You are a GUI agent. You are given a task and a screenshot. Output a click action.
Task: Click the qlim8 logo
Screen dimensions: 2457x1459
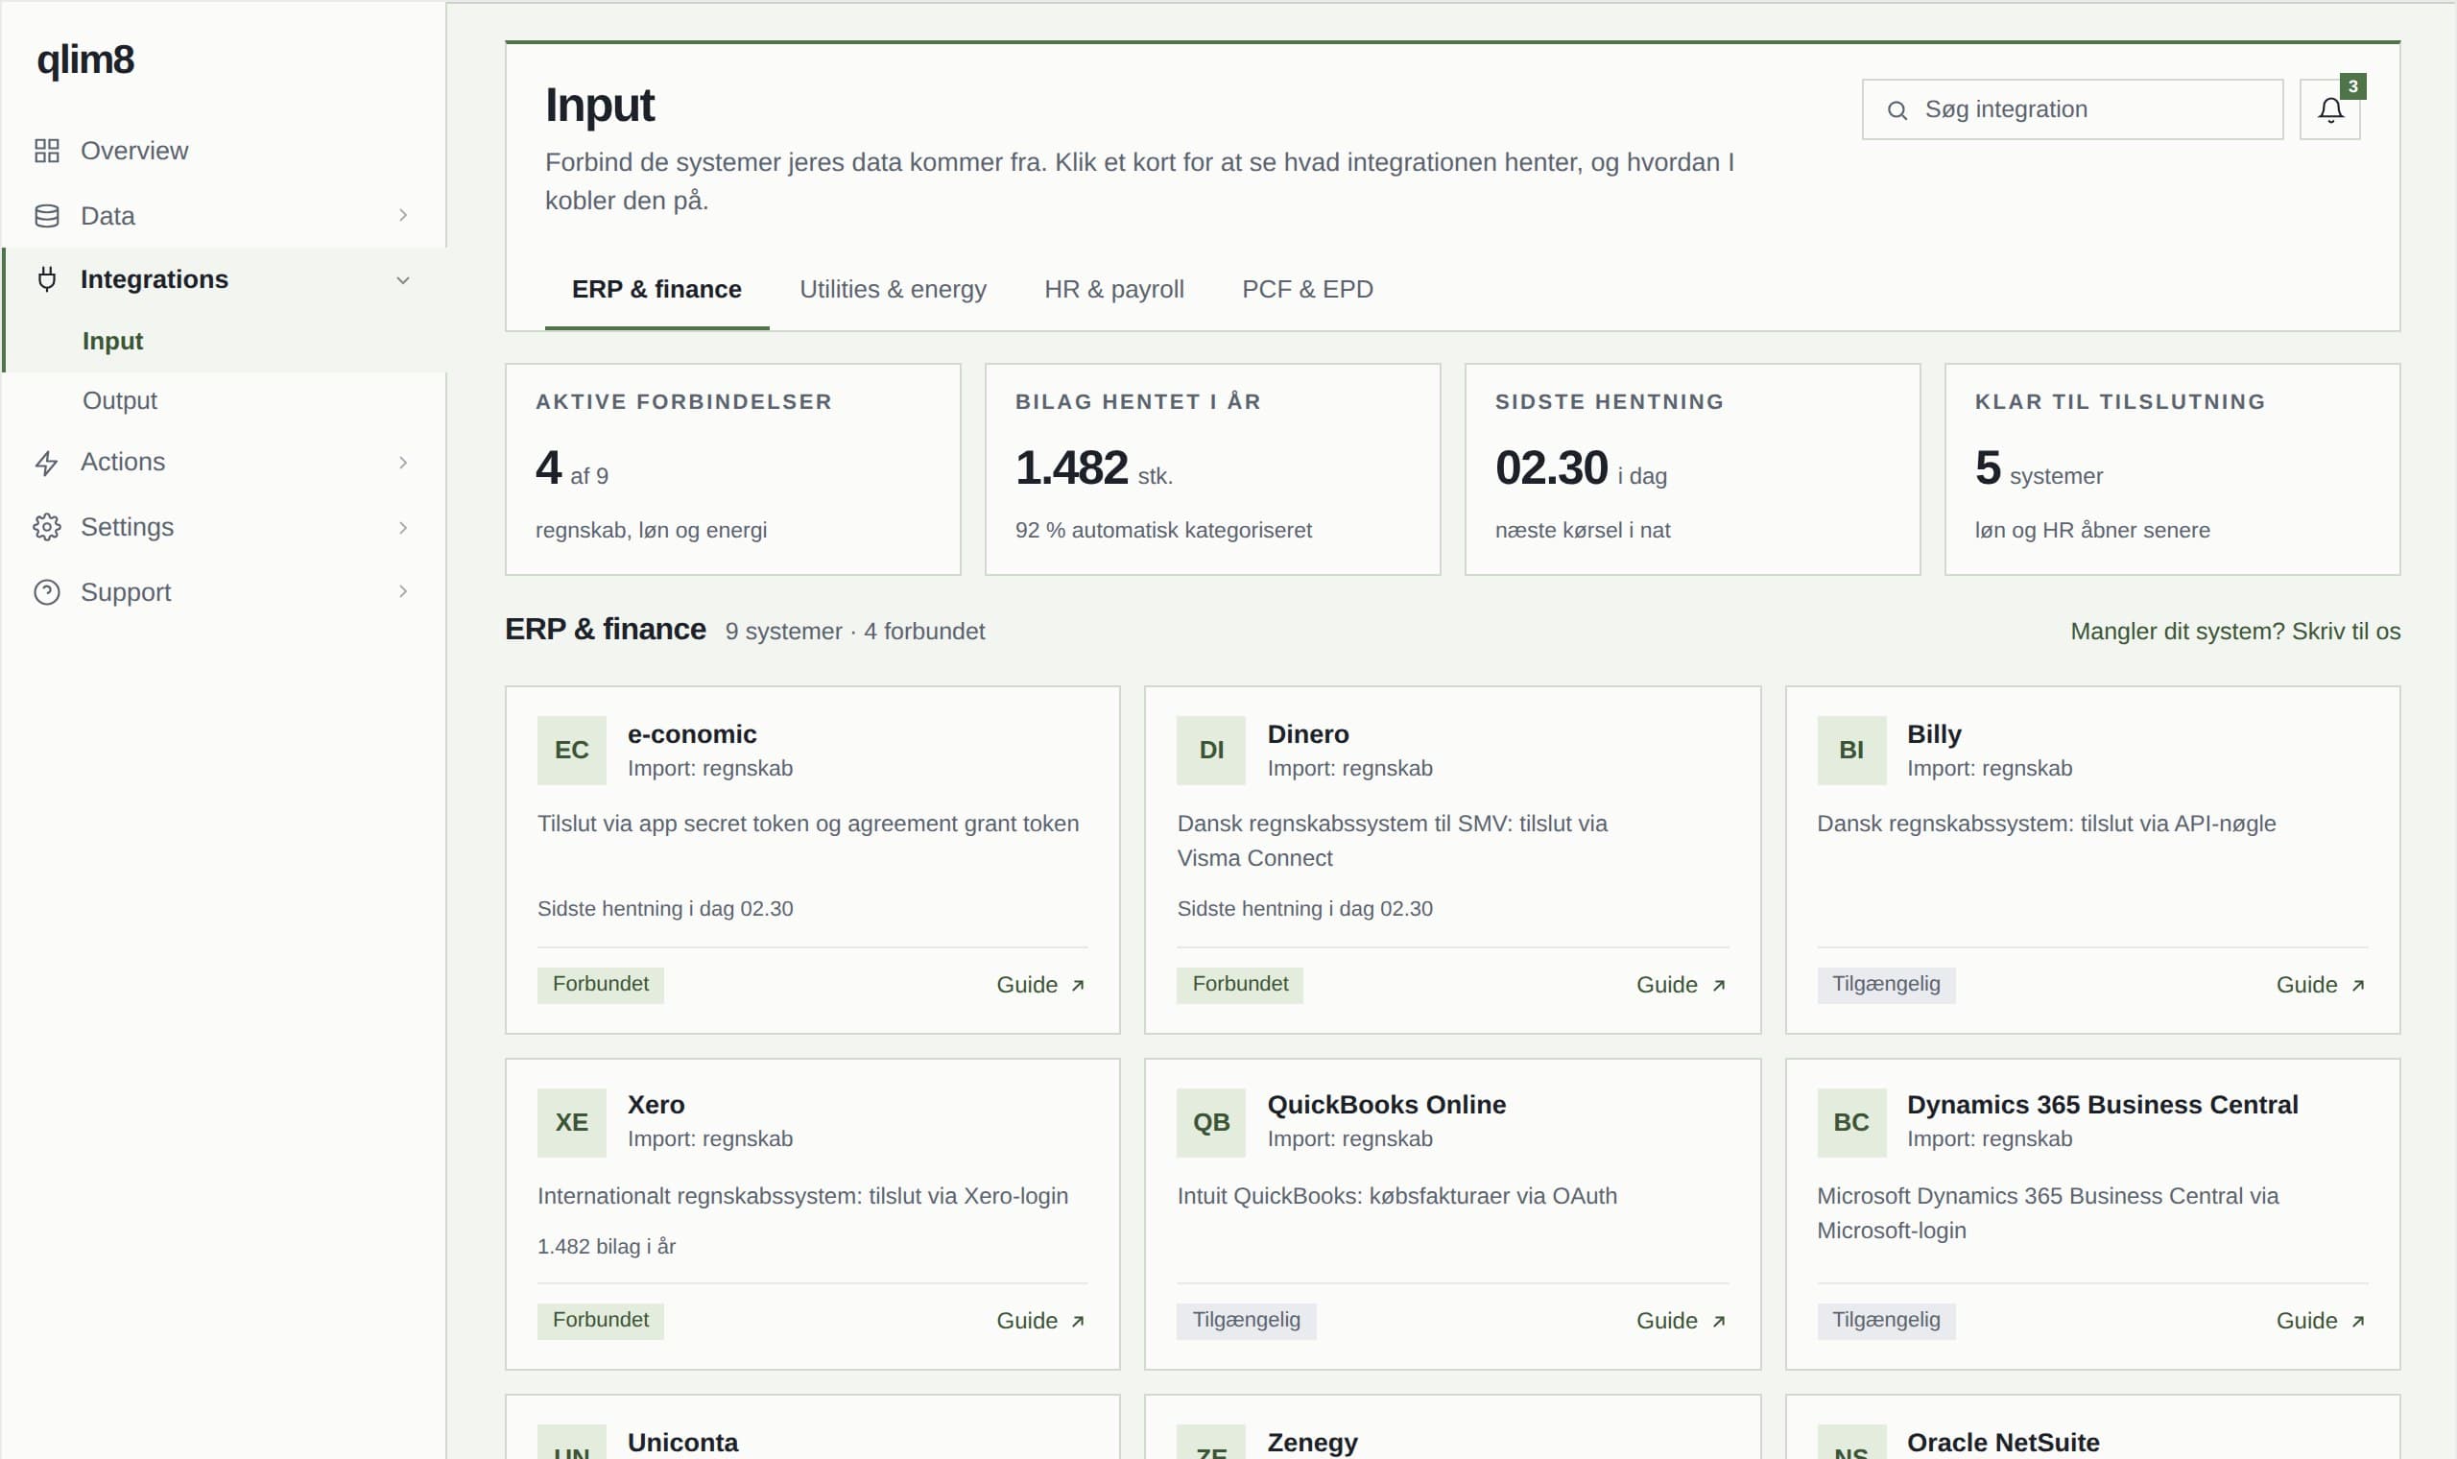(85, 60)
